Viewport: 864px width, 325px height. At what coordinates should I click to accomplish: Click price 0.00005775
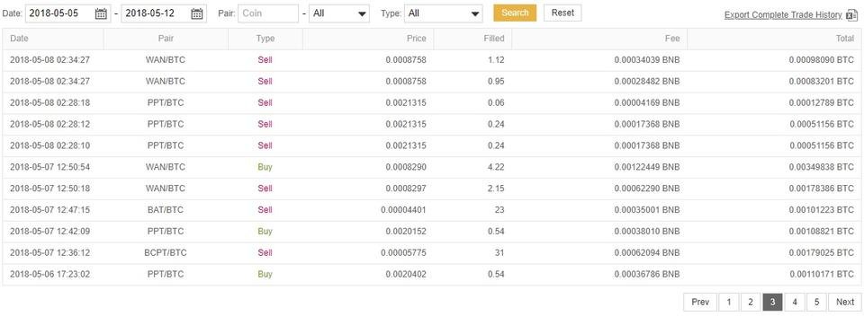tap(403, 253)
